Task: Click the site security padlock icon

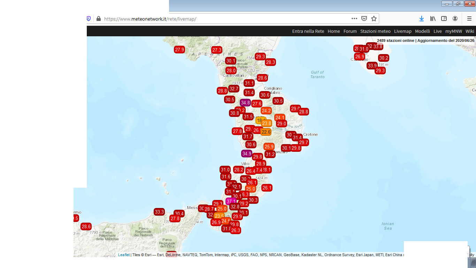Action: pyautogui.click(x=98, y=18)
